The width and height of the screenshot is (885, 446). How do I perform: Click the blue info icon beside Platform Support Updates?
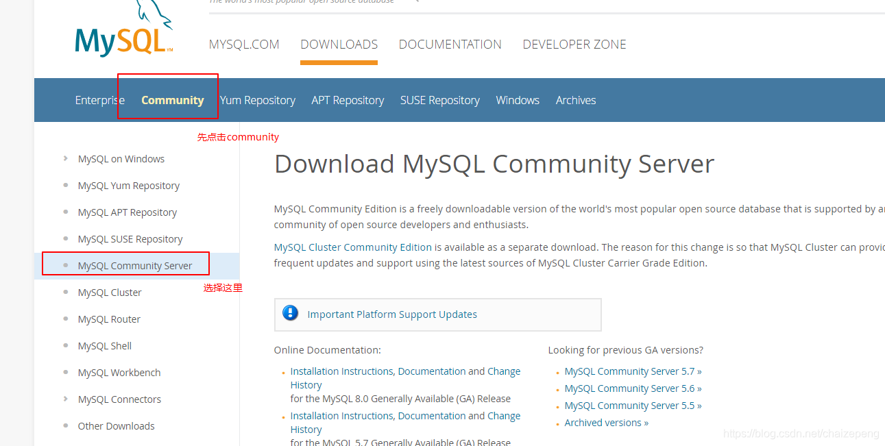pyautogui.click(x=291, y=313)
